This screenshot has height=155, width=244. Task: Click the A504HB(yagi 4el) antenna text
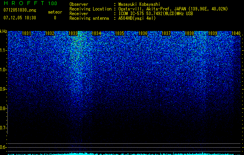coord(137,18)
